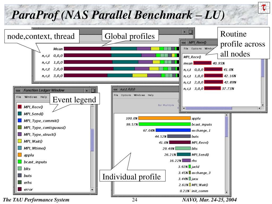The image size is (272, 204).
Task: Open Windows menu in n,c,t 0,0,0 window
Action: pos(139,95)
